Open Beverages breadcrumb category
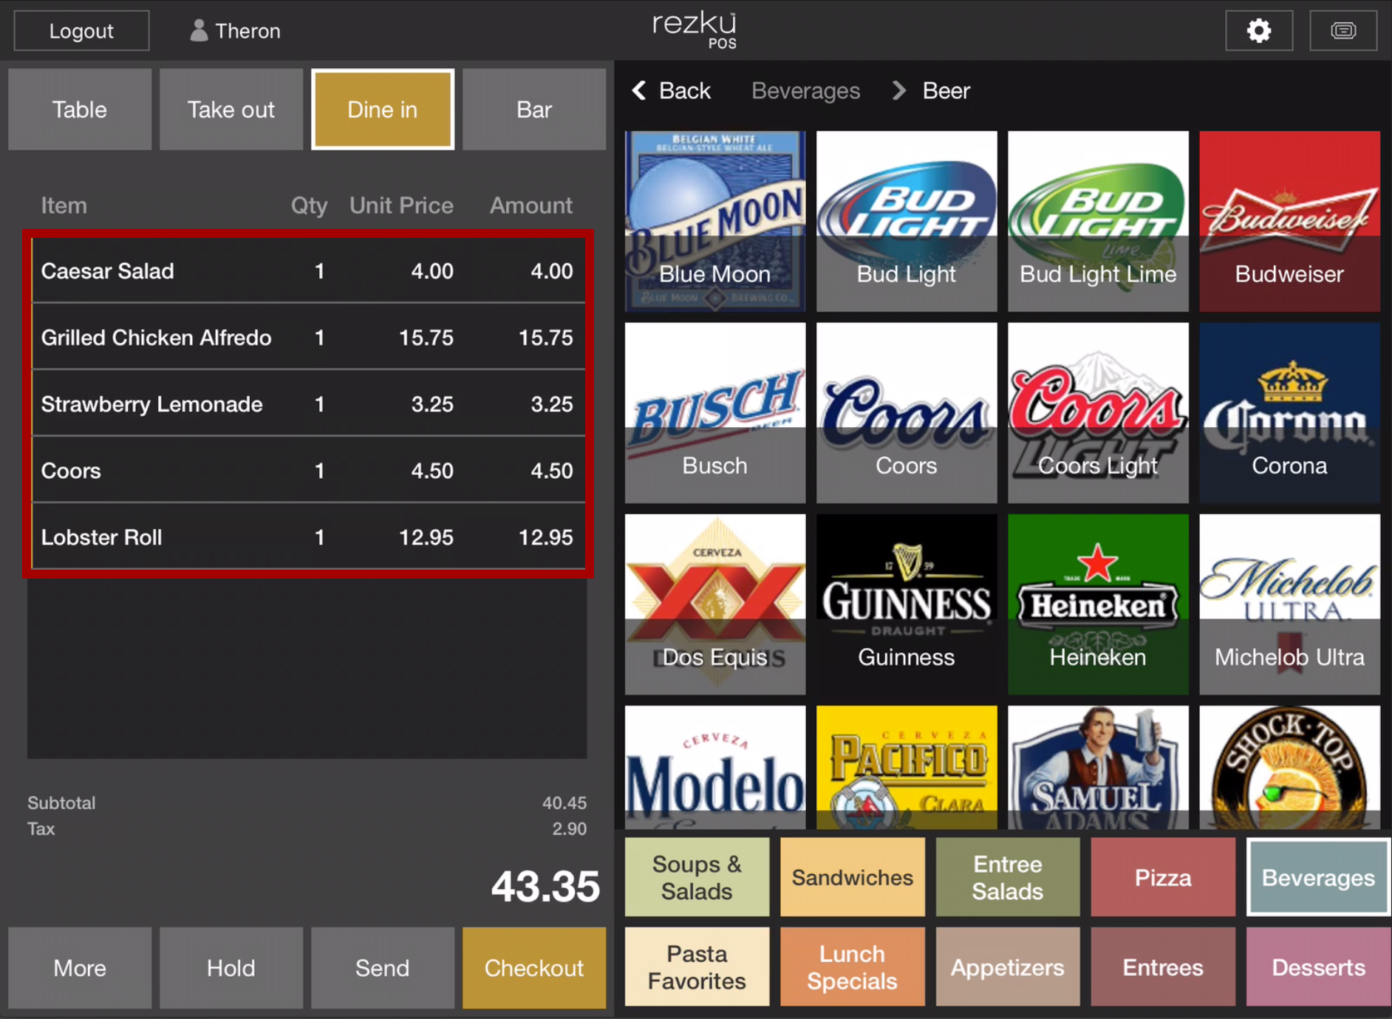Screen dimensions: 1392x1019 [805, 91]
